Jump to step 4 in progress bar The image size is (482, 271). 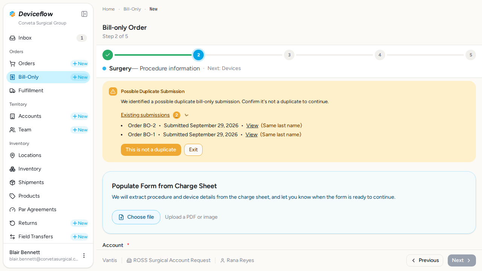[380, 55]
